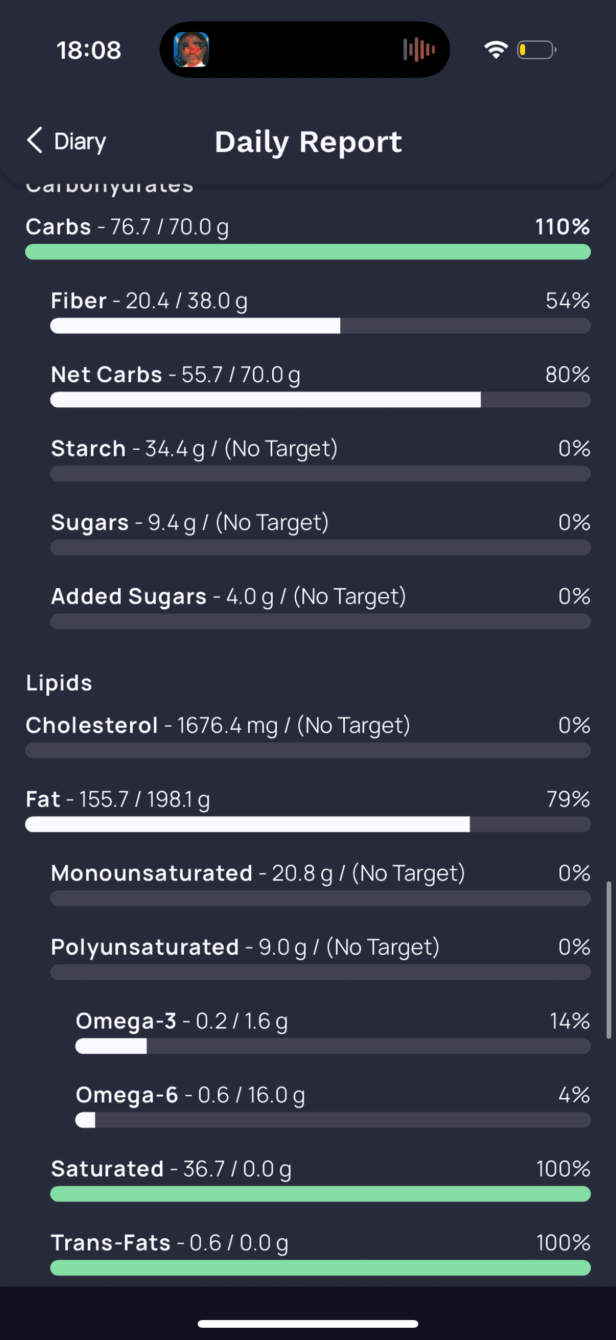Tap the back chevron icon next to Diary
The height and width of the screenshot is (1340, 616).
[x=35, y=141]
